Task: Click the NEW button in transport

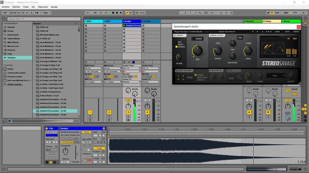Action: [x=142, y=13]
